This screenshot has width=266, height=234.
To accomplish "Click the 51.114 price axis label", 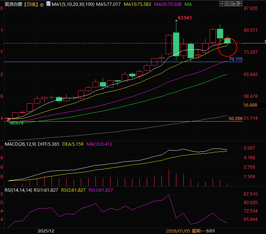I will (251, 118).
